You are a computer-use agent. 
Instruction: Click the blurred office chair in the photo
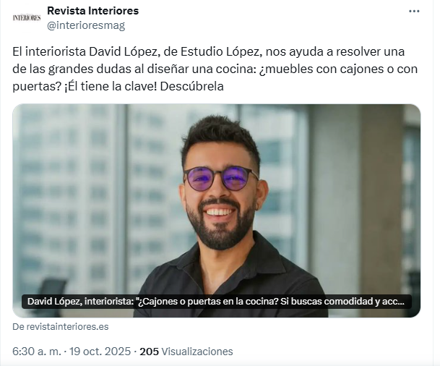tap(51, 295)
